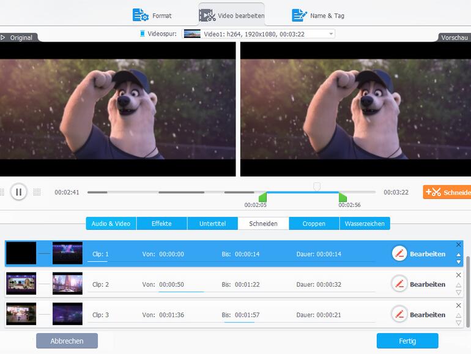
Task: Move Clip 3 down with arrow
Action: coord(458,323)
